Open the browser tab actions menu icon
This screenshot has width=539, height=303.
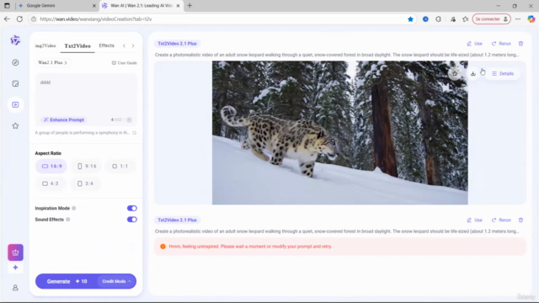pos(7,6)
